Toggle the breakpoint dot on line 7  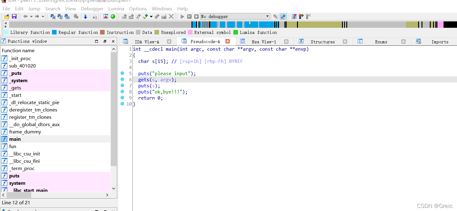(x=122, y=85)
